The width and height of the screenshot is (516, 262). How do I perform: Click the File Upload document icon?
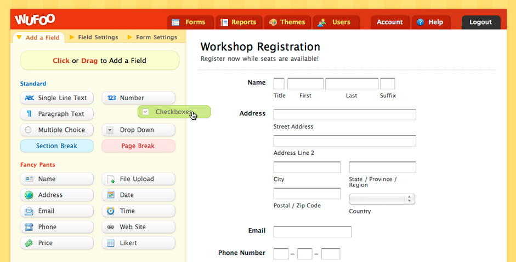(x=111, y=179)
